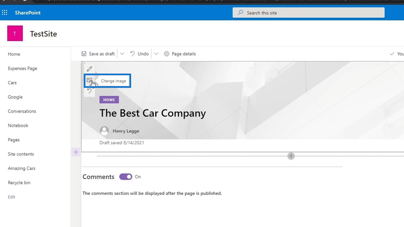Click the Edit link in the sidebar

coord(11,197)
